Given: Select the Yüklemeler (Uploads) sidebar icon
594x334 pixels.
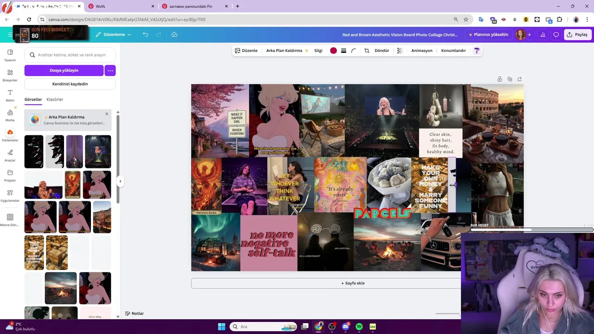Looking at the screenshot, I should (10, 135).
